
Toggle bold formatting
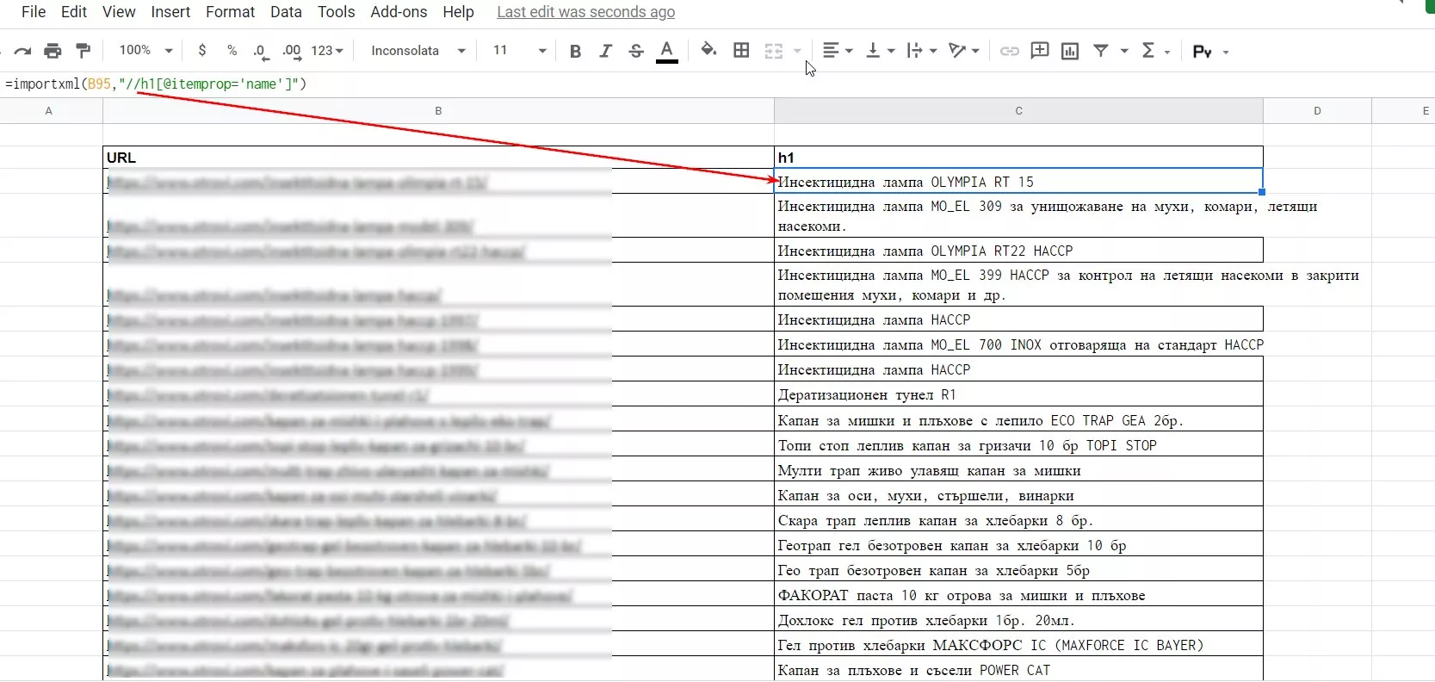click(x=575, y=51)
